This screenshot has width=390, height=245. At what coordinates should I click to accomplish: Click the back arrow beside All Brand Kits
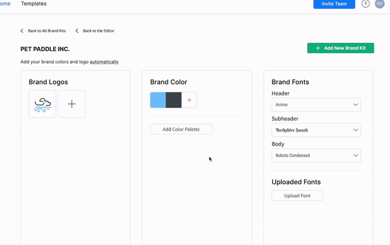tap(22, 31)
